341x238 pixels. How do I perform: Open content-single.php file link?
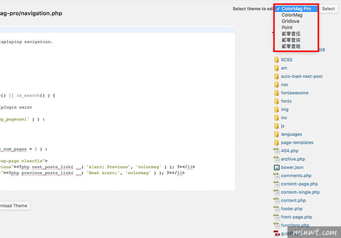coord(300,192)
